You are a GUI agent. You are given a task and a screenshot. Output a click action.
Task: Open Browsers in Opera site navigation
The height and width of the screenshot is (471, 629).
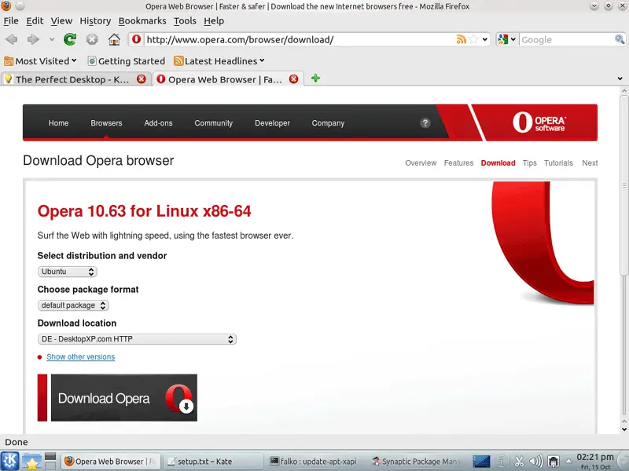tap(106, 123)
